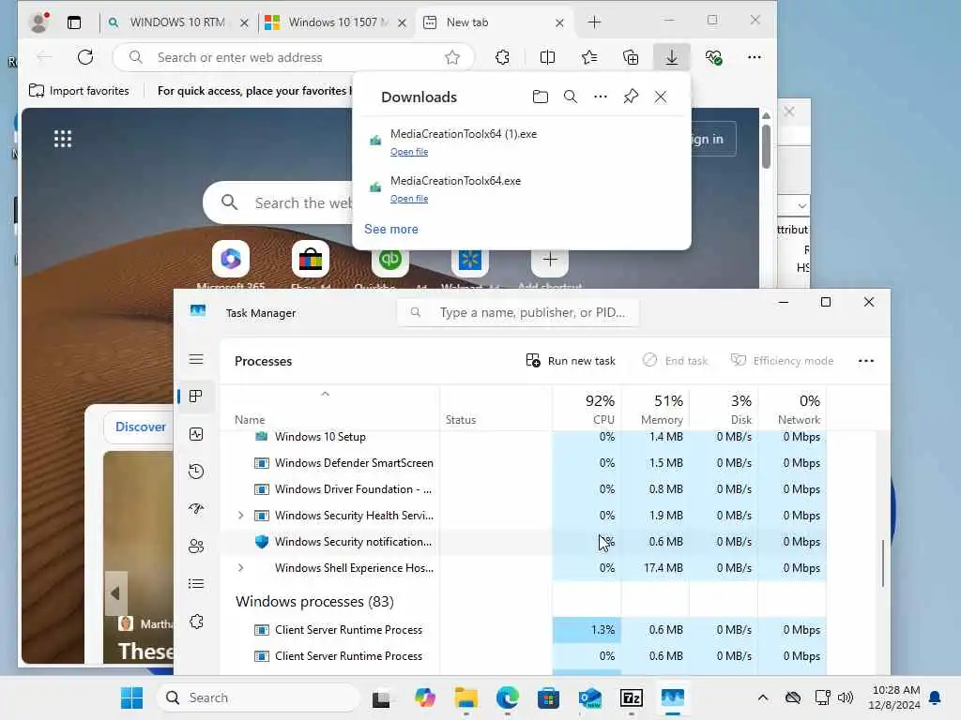961x720 pixels.
Task: Refresh the page in Edge
Action: (x=85, y=57)
